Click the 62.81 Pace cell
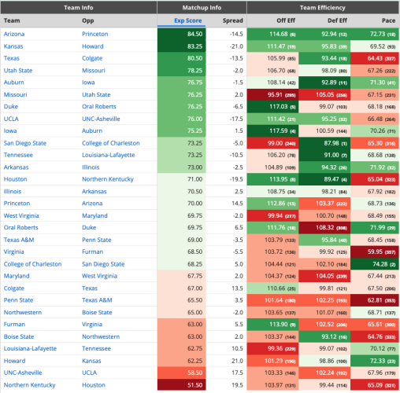Image resolution: width=400 pixels, height=393 pixels. coord(375,300)
